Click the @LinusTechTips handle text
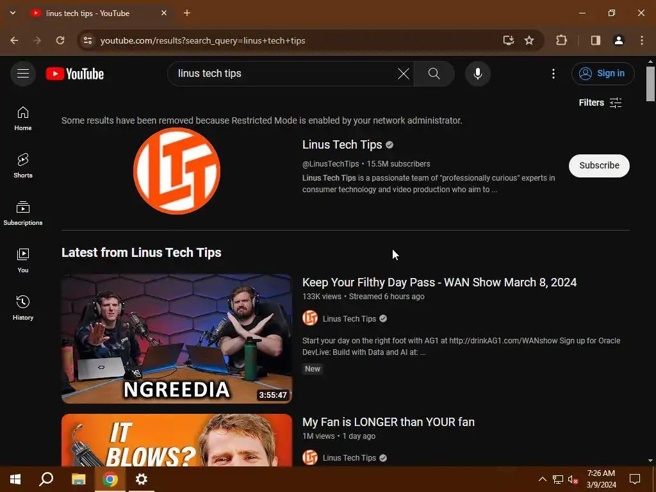This screenshot has height=492, width=656. click(331, 164)
